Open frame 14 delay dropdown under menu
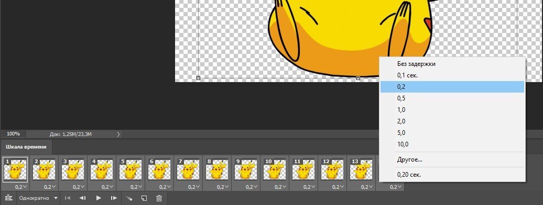Viewport: 543px width, 205px height. point(396,187)
